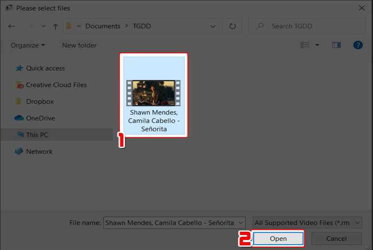Click the File name input field
Screen dimensions: 373x250
point(174,223)
